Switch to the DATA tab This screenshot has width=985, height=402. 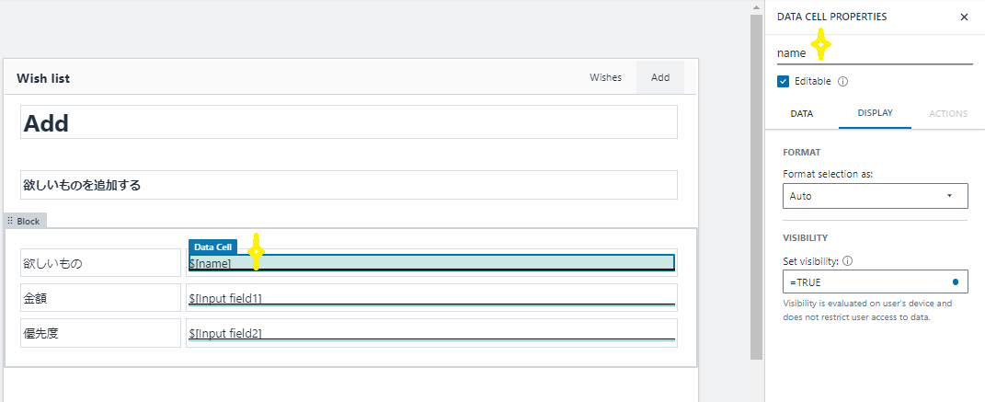click(801, 114)
